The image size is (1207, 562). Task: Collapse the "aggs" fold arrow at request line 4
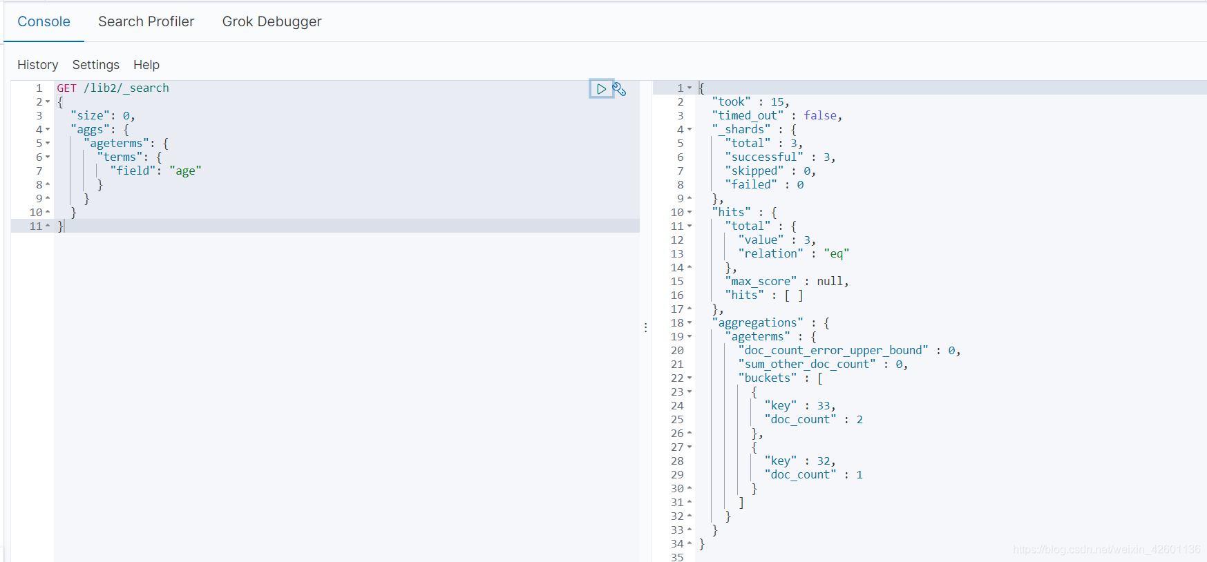tap(48, 130)
